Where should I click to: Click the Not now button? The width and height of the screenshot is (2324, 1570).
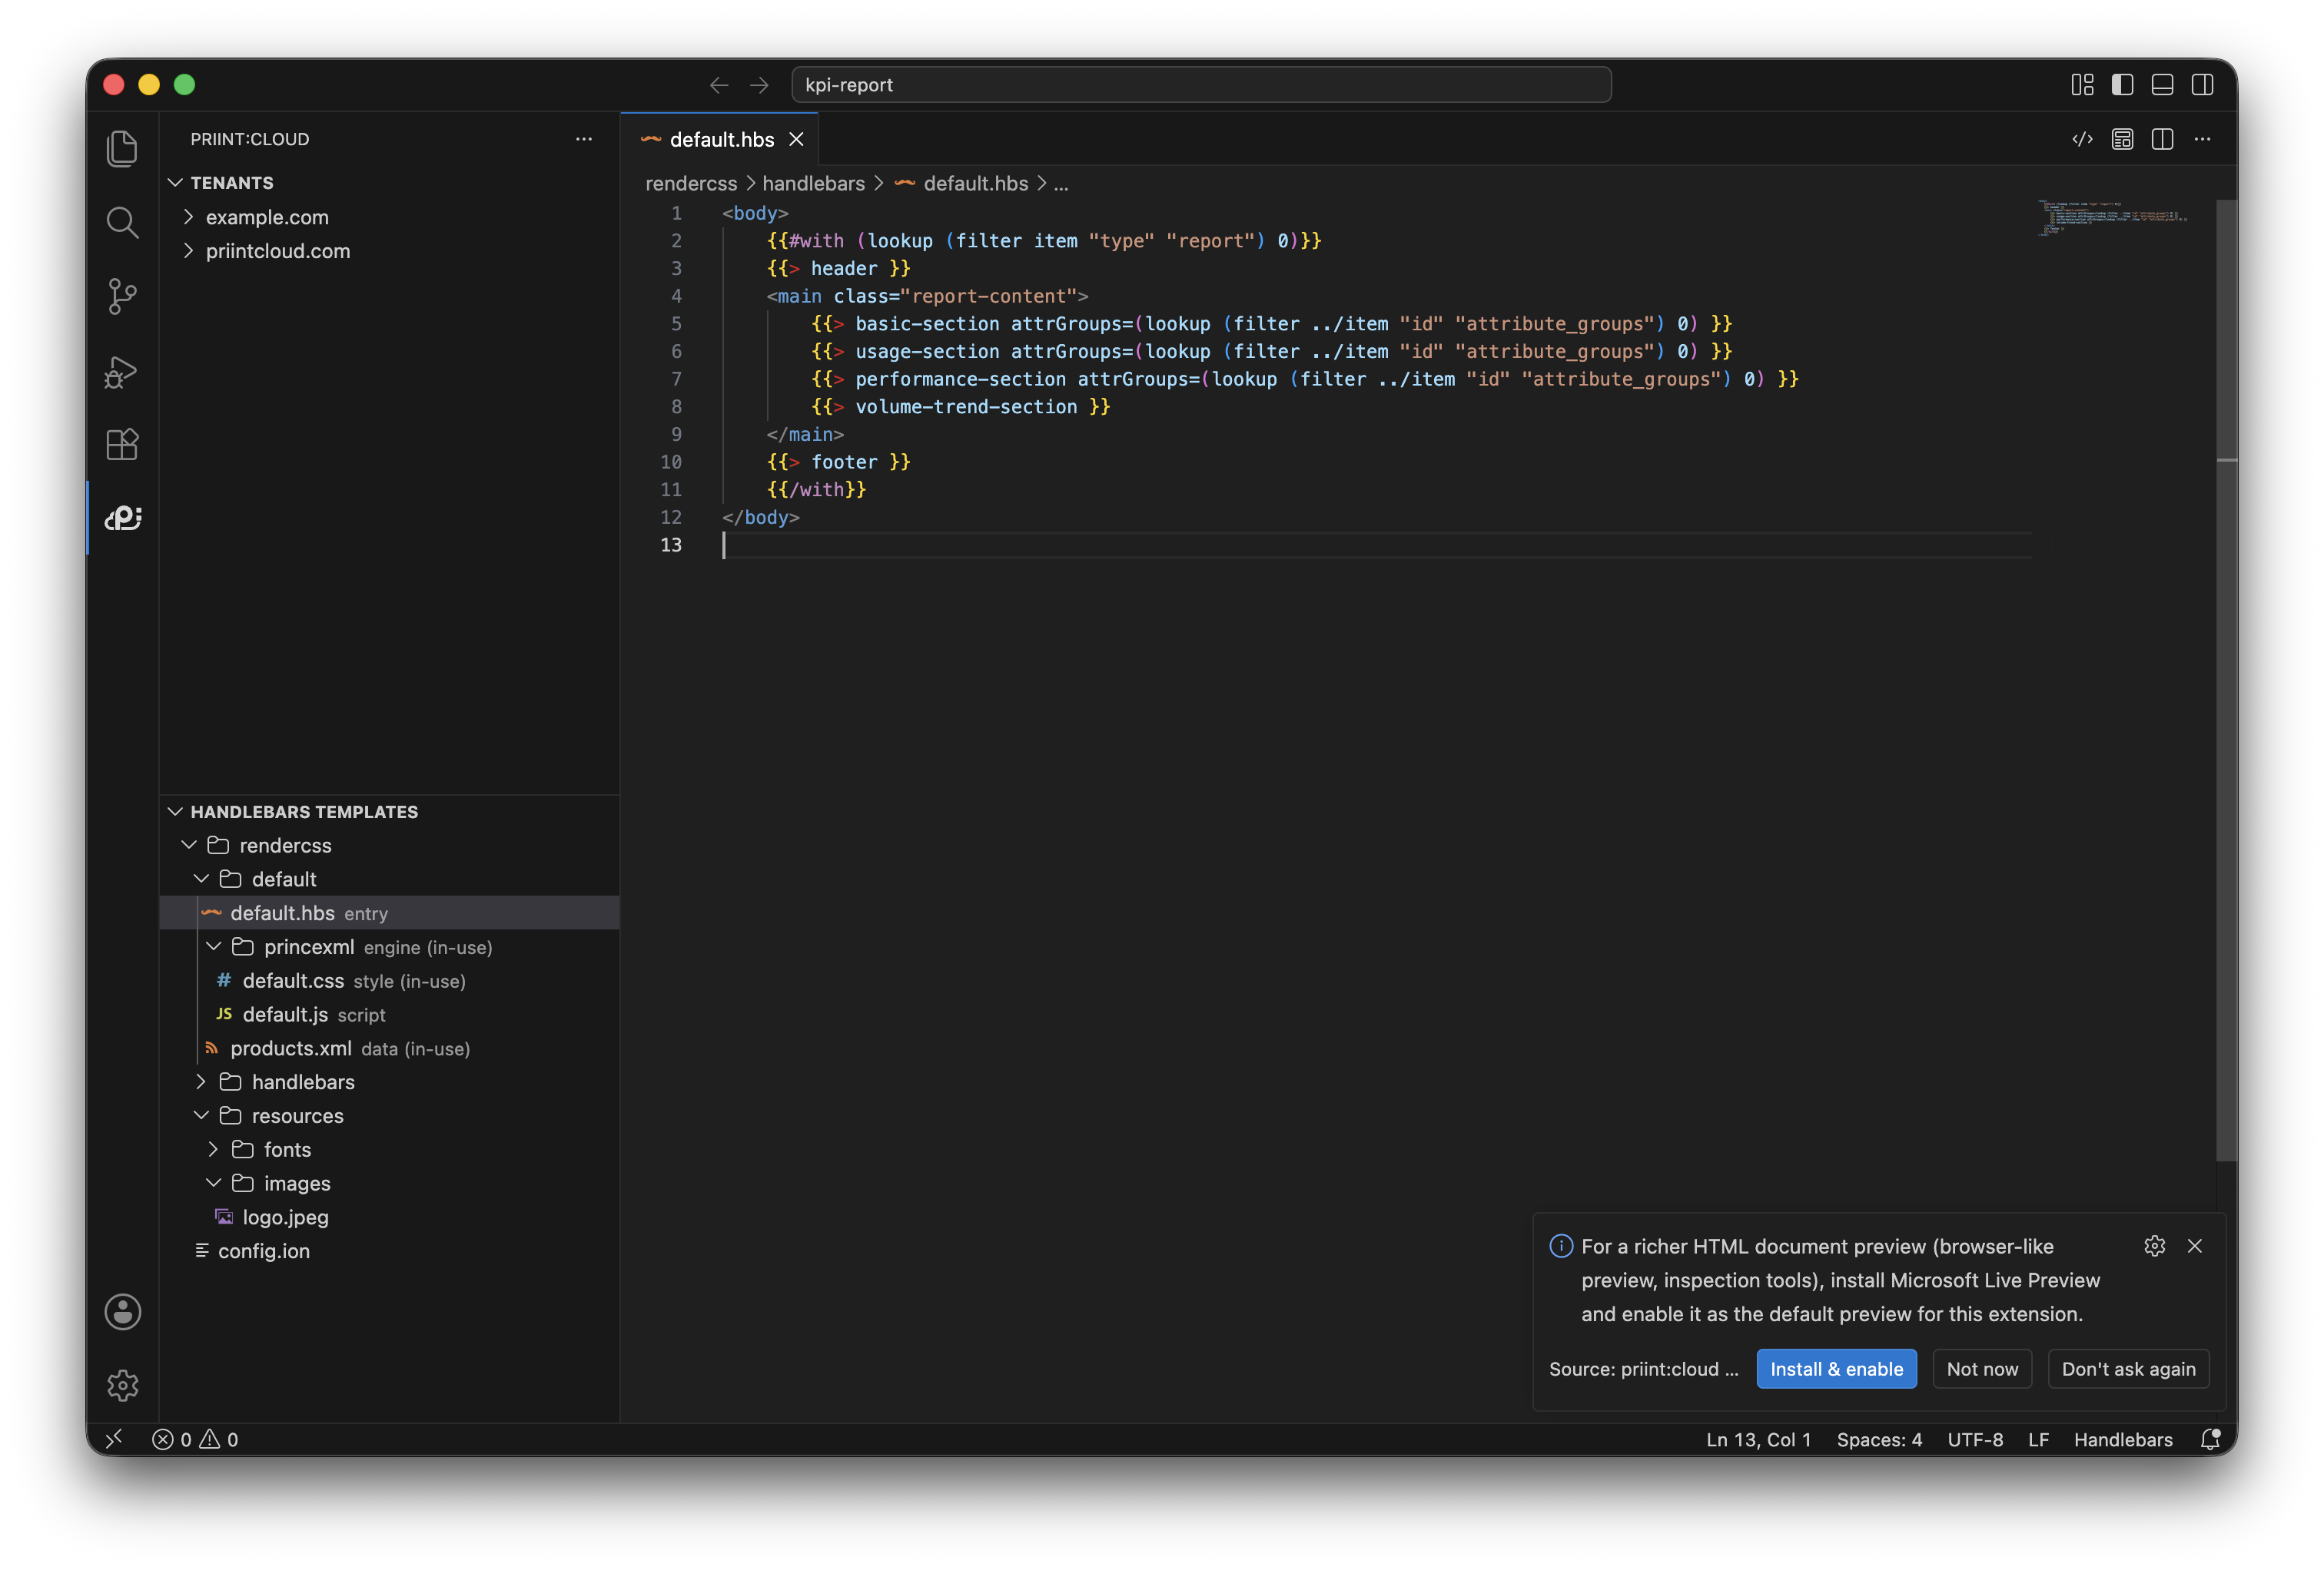tap(1982, 1369)
